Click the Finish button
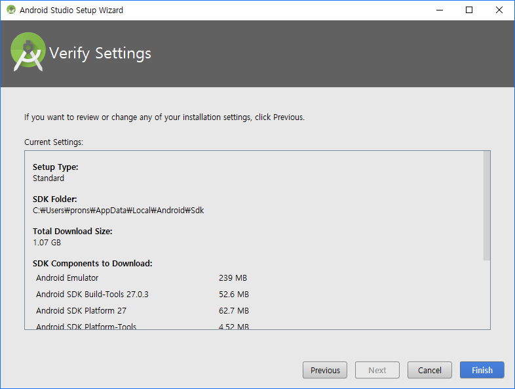This screenshot has width=515, height=389. (482, 370)
